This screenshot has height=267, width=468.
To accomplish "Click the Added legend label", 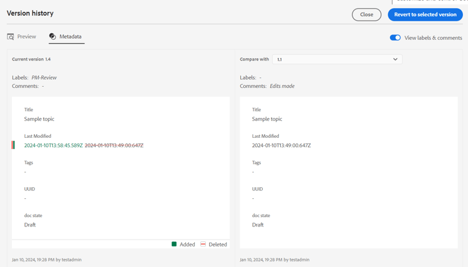I will (x=187, y=245).
